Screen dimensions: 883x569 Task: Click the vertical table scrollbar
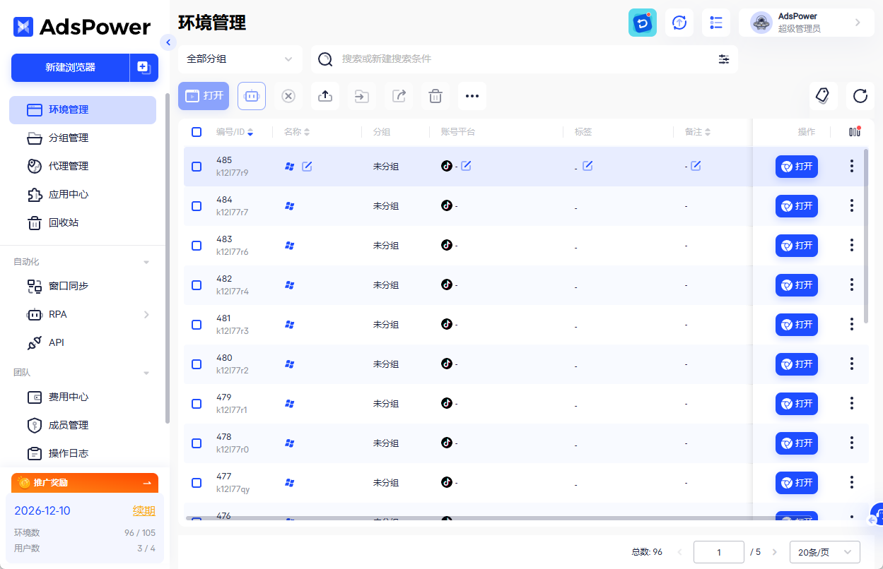pyautogui.click(x=866, y=236)
